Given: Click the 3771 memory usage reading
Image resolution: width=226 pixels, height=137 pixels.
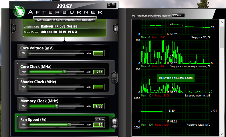Looking at the screenshot, I should click(x=214, y=110).
